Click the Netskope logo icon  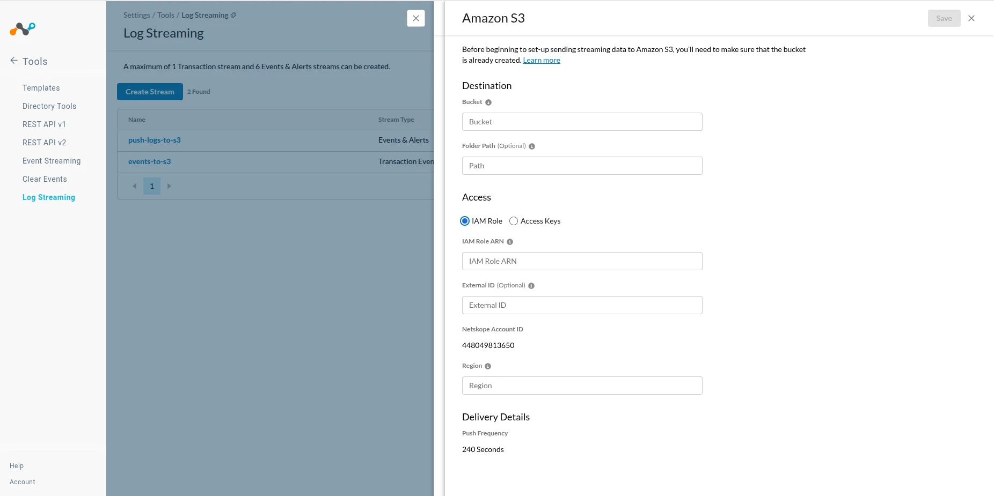tap(22, 29)
